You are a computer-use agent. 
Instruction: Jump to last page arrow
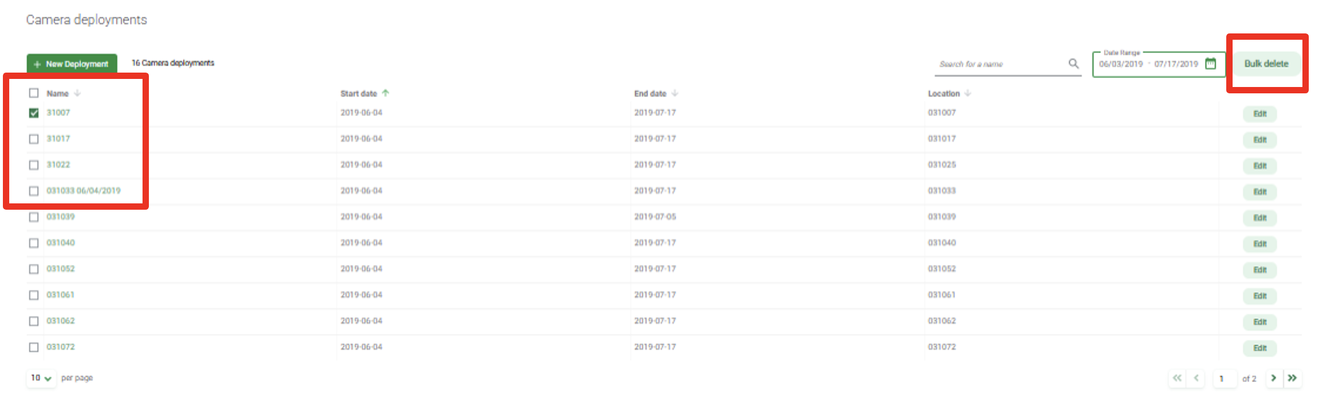coord(1293,378)
